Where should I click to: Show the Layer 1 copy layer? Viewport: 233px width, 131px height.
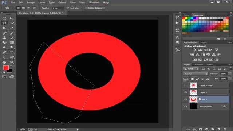186,85
